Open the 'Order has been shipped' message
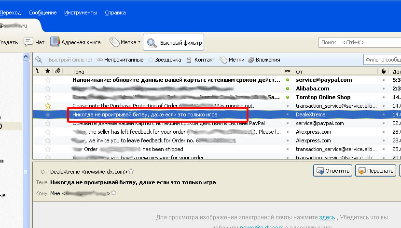Image resolution: width=401 pixels, height=228 pixels. coord(128,149)
